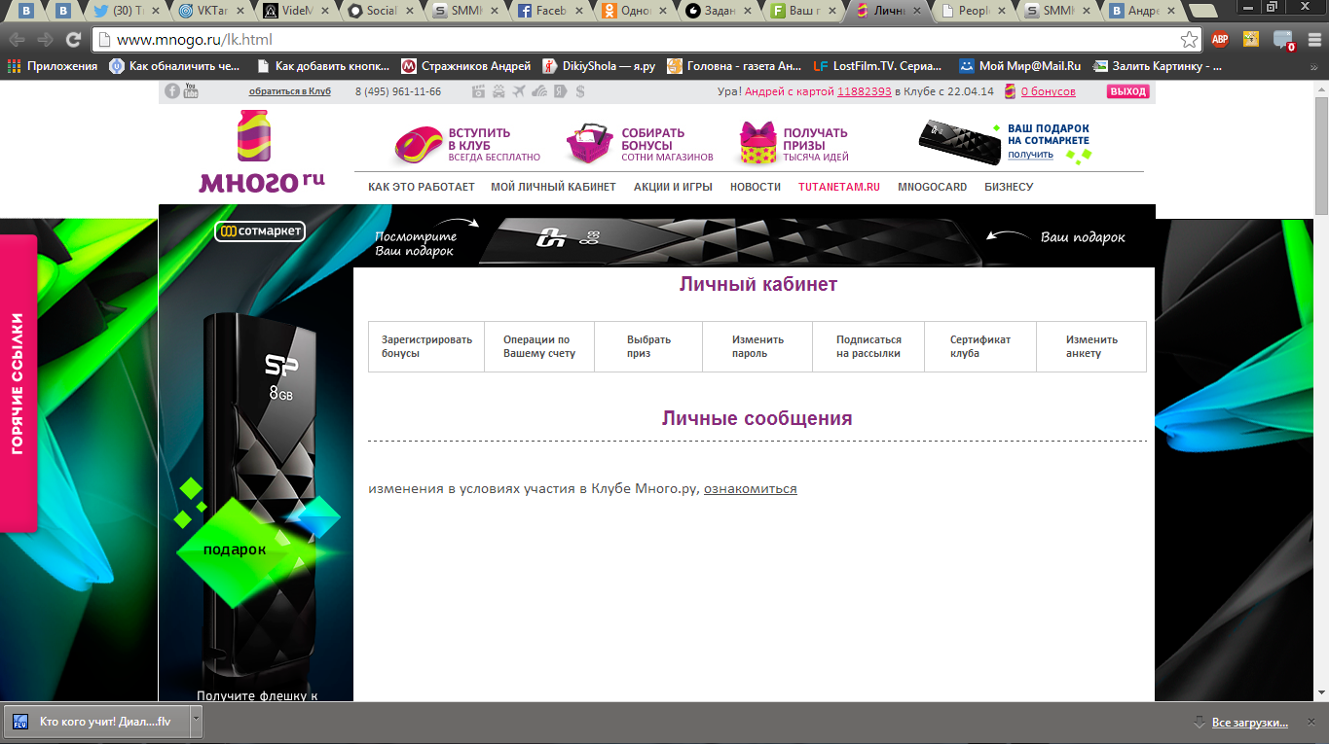Screen dimensions: 1329x744
Task: Click the обратиться в Клуб link
Action: (290, 91)
